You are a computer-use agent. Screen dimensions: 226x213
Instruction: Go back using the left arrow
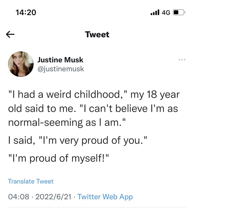[x=10, y=34]
